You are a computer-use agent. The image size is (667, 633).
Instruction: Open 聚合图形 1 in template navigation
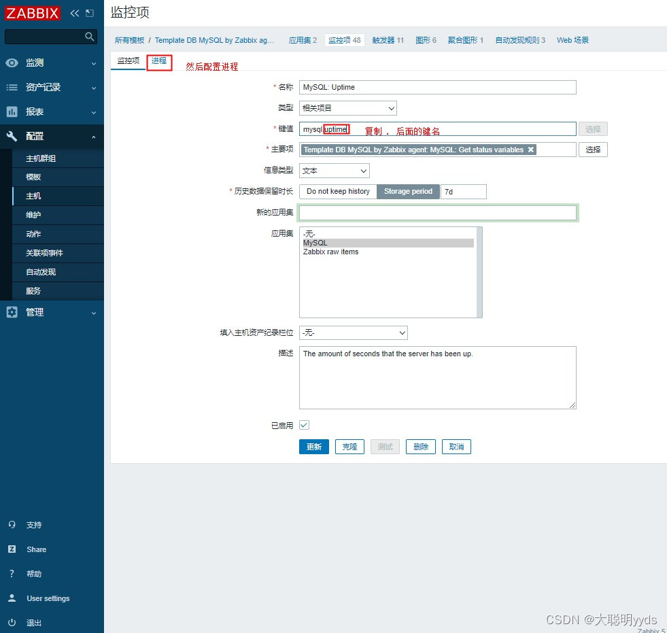coord(465,40)
